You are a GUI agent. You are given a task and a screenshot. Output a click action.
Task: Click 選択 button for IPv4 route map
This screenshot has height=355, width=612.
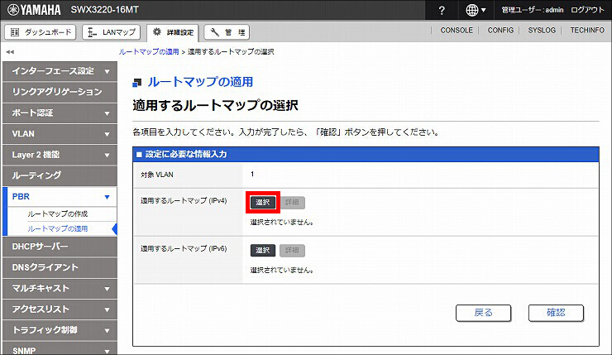point(263,202)
